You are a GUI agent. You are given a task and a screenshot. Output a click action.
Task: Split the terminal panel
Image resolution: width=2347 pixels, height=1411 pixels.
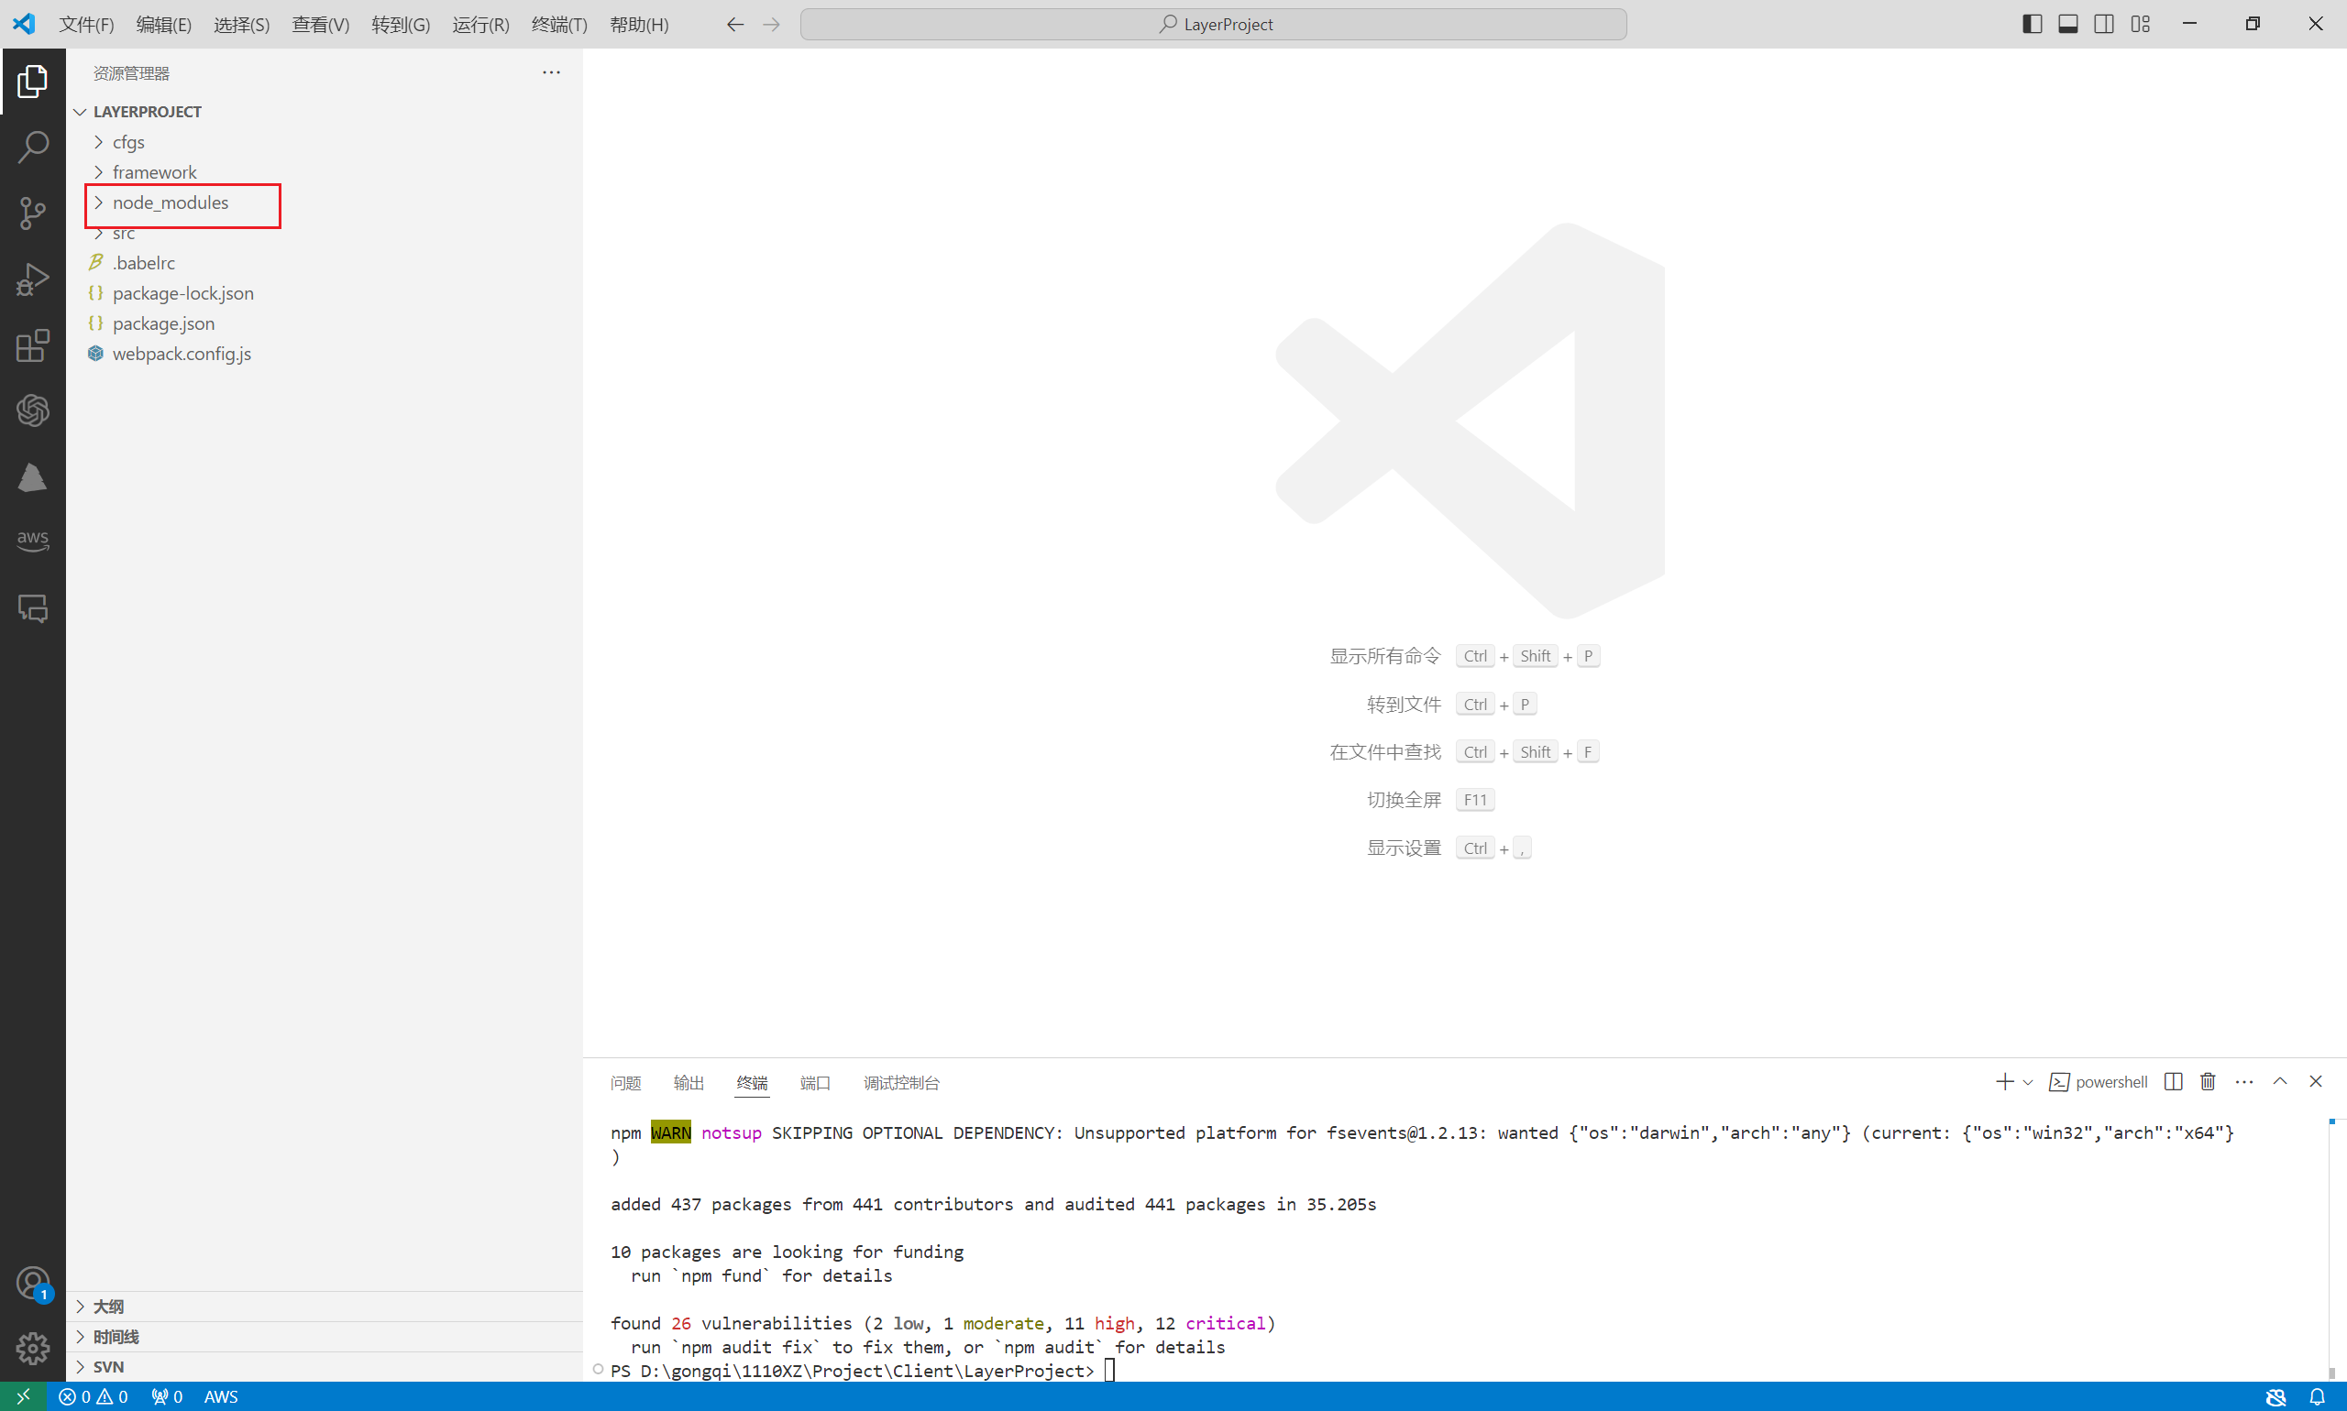[2173, 1082]
